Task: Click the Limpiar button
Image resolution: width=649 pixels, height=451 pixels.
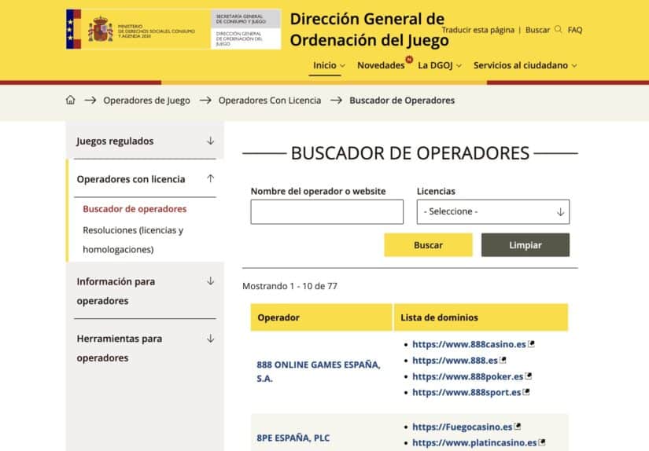Action: click(x=525, y=244)
